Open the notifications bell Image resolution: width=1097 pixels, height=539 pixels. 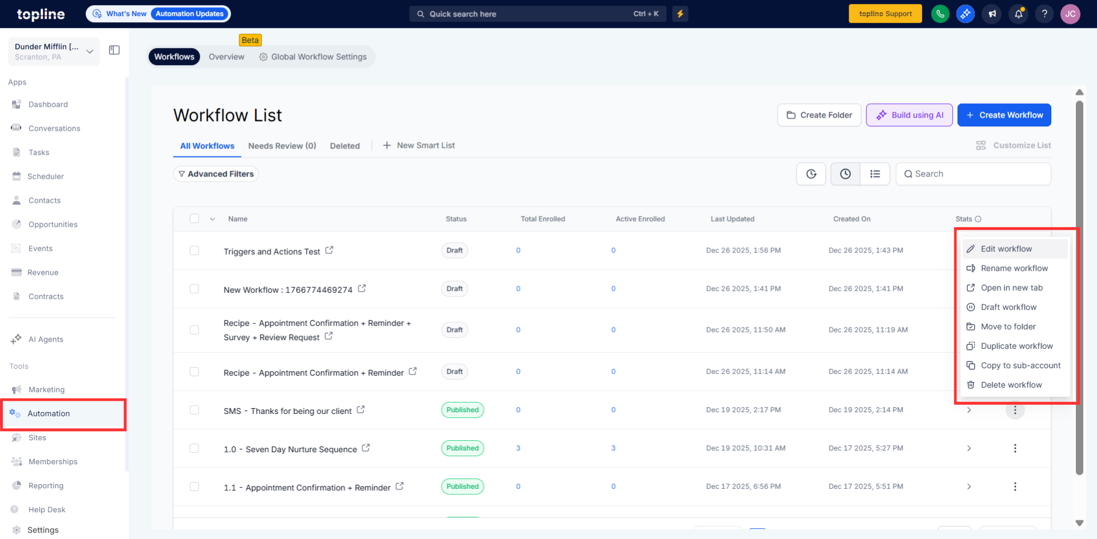(x=1018, y=14)
